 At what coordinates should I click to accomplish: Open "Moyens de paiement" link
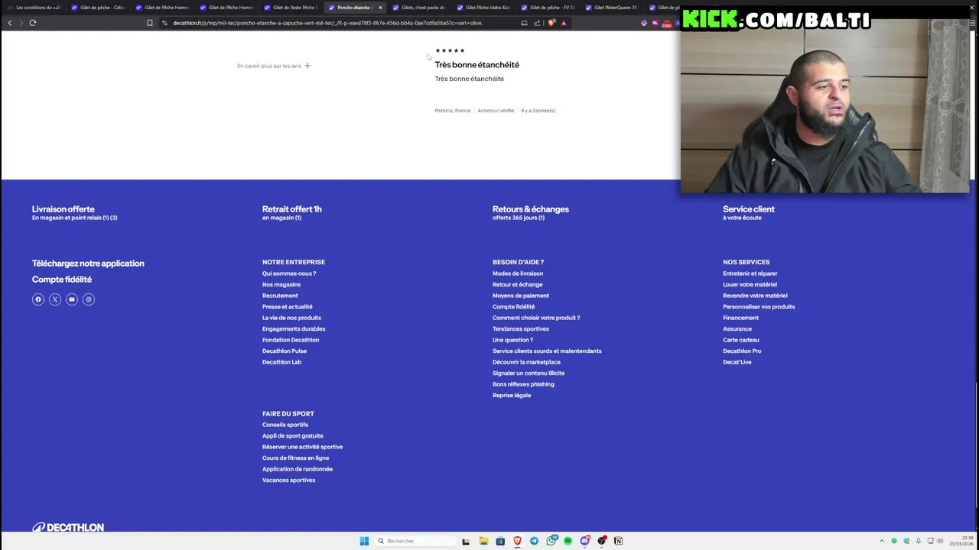pos(521,296)
